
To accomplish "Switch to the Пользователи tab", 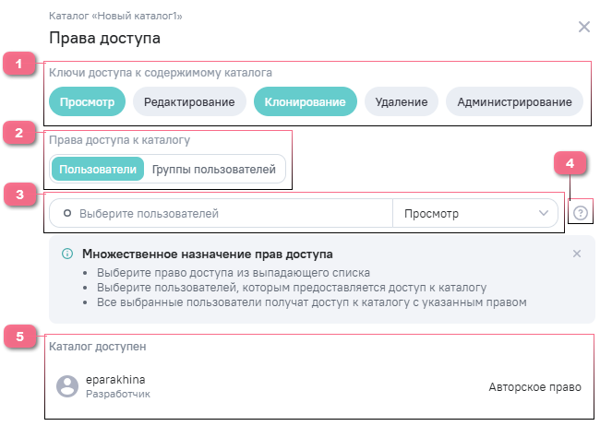I will click(x=98, y=170).
